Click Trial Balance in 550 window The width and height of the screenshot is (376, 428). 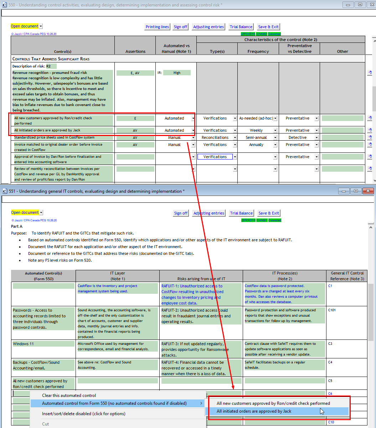coord(241,27)
